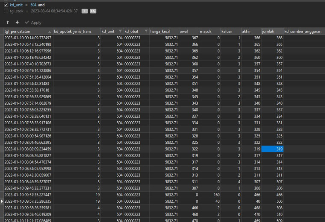Enable the tgl_stok filter checkbox
The height and width of the screenshot is (222, 325).
pyautogui.click(x=6, y=11)
